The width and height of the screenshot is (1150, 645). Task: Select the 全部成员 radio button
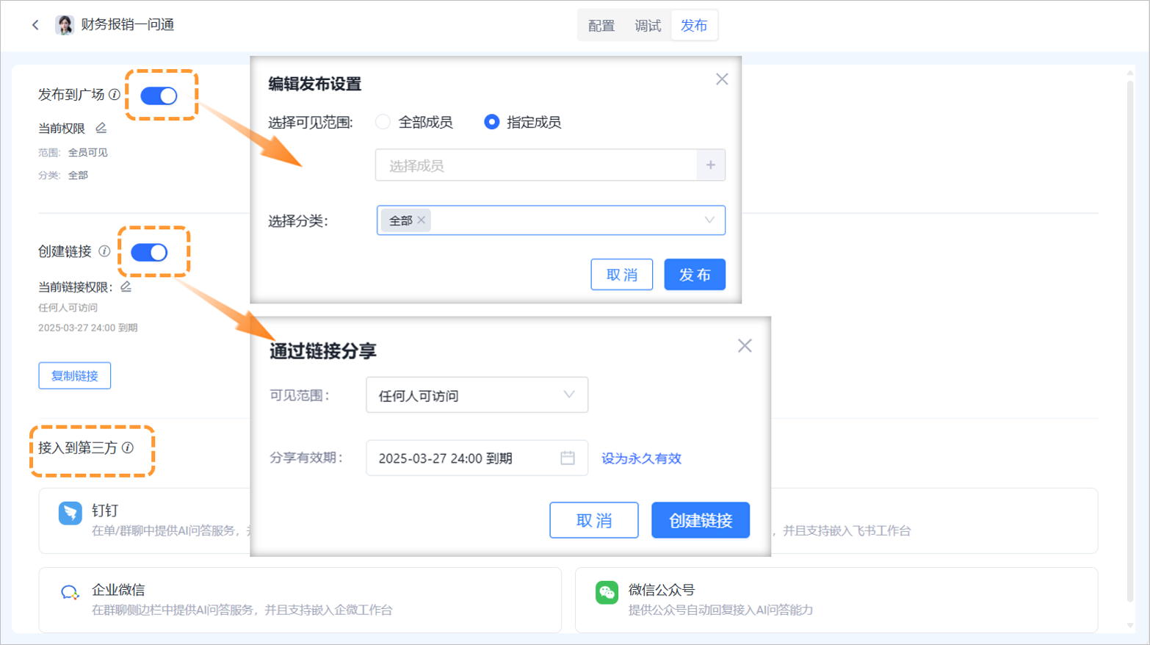tap(383, 122)
